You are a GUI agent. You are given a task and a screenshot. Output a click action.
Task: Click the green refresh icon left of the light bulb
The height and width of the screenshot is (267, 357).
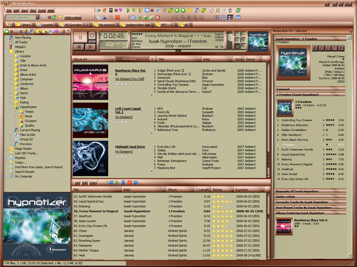tap(54, 17)
